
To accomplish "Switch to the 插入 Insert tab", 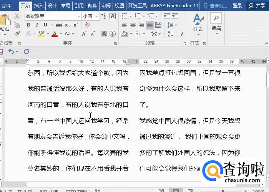I will (x=38, y=6).
